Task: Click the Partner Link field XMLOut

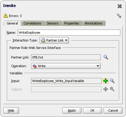Action: tap(66, 57)
